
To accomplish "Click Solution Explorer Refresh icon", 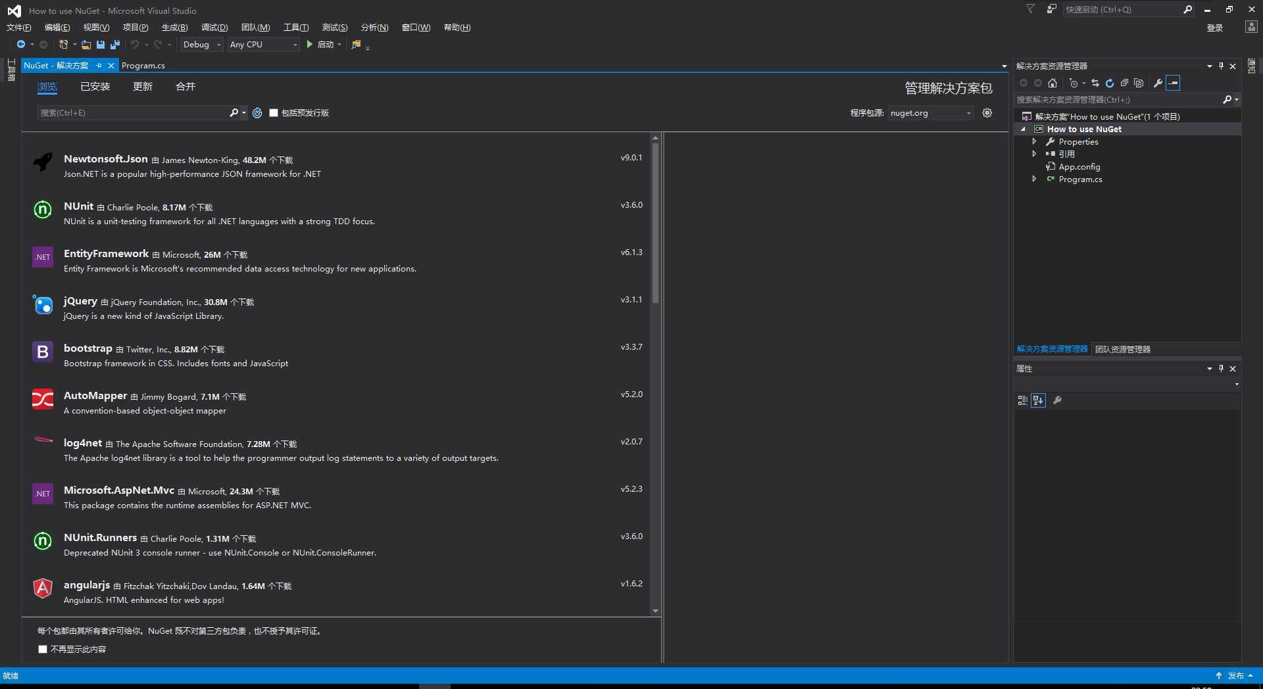I will coord(1110,83).
